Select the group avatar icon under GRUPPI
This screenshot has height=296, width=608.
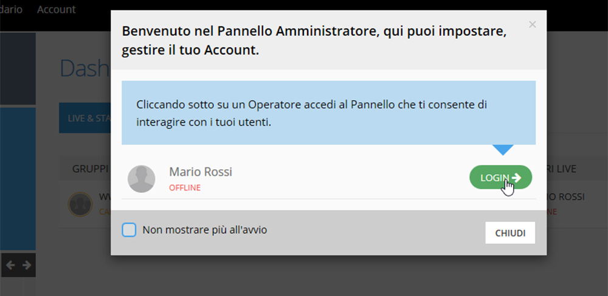pos(80,204)
